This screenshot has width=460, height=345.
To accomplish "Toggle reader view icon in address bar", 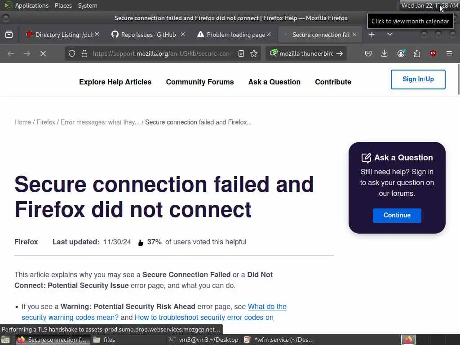I will coord(241,53).
